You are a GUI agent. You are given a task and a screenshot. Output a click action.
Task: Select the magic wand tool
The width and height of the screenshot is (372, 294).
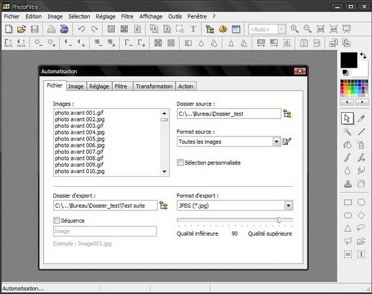point(347,131)
